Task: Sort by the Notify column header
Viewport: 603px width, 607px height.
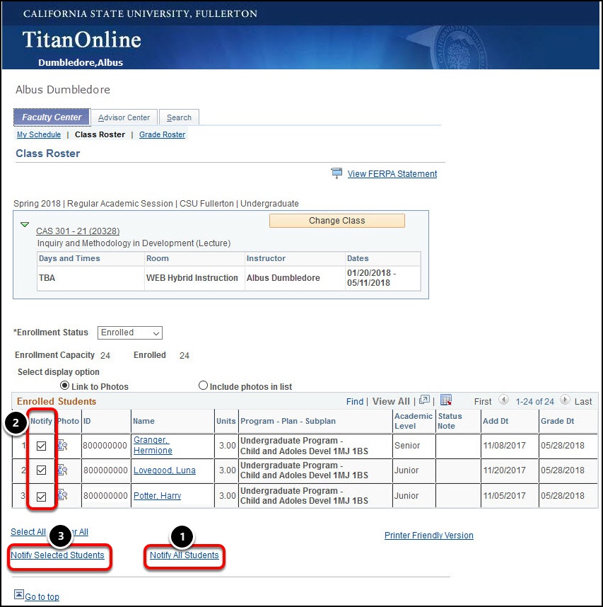Action: click(x=41, y=421)
